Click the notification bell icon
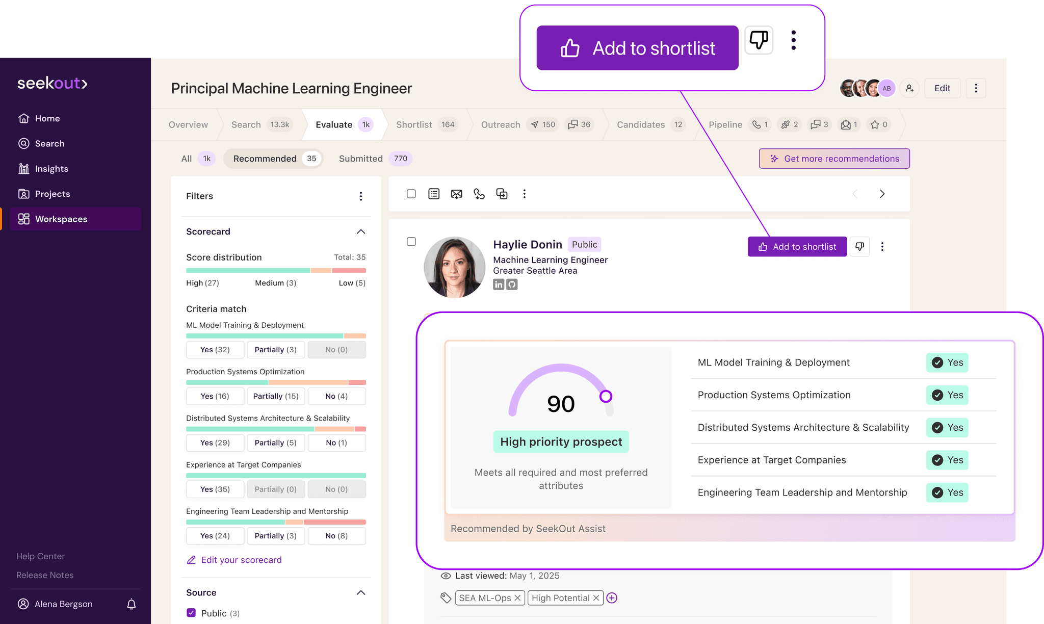This screenshot has width=1044, height=624. 131,604
